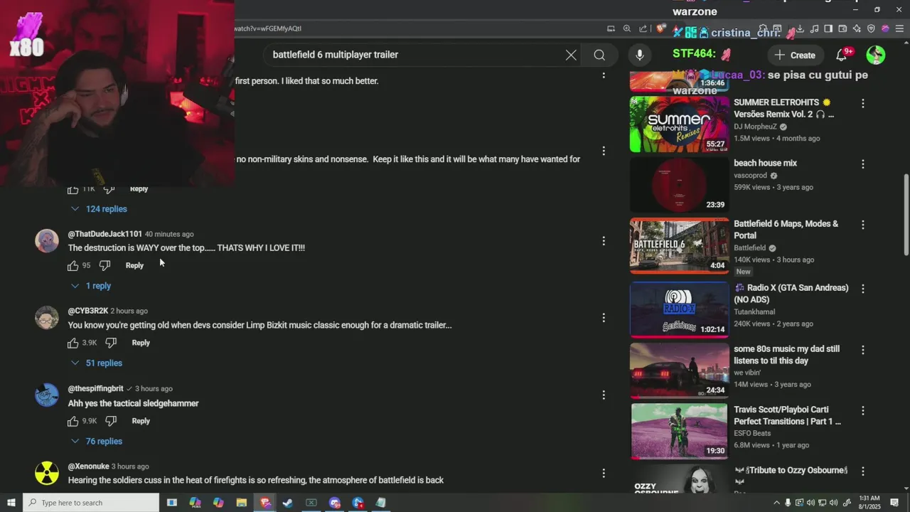Viewport: 910px width, 512px height.
Task: Share this page from address bar
Action: click(x=643, y=28)
